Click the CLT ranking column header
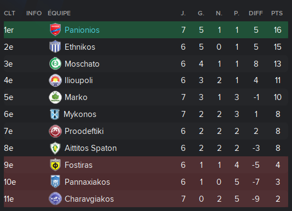The height and width of the screenshot is (211, 292). coord(9,13)
